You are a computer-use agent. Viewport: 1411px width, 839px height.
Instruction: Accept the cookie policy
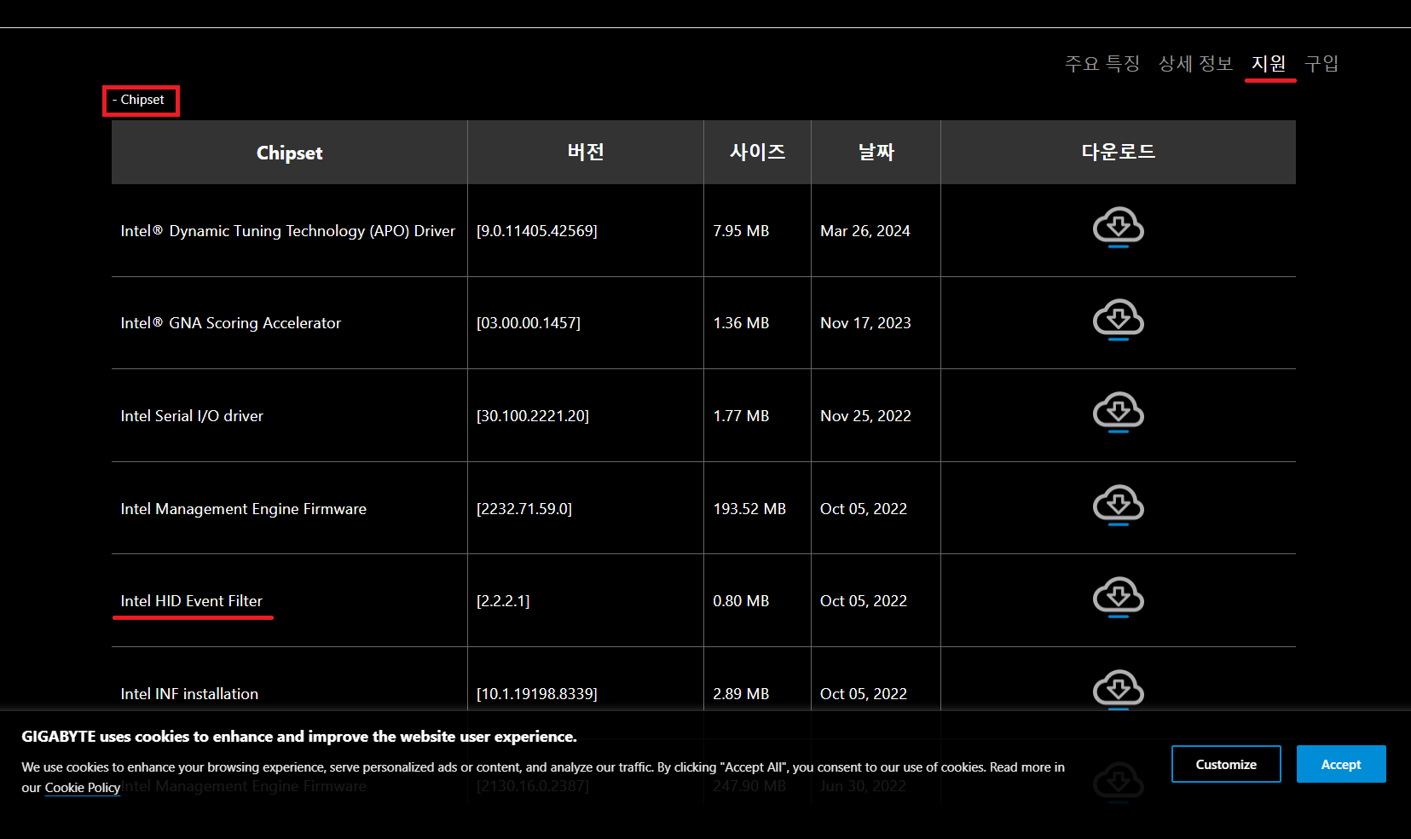point(1341,764)
